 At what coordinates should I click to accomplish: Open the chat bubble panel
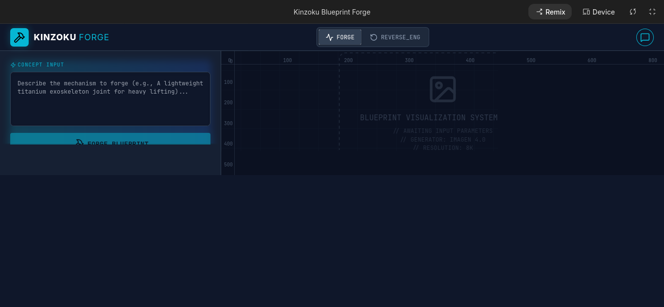645,37
